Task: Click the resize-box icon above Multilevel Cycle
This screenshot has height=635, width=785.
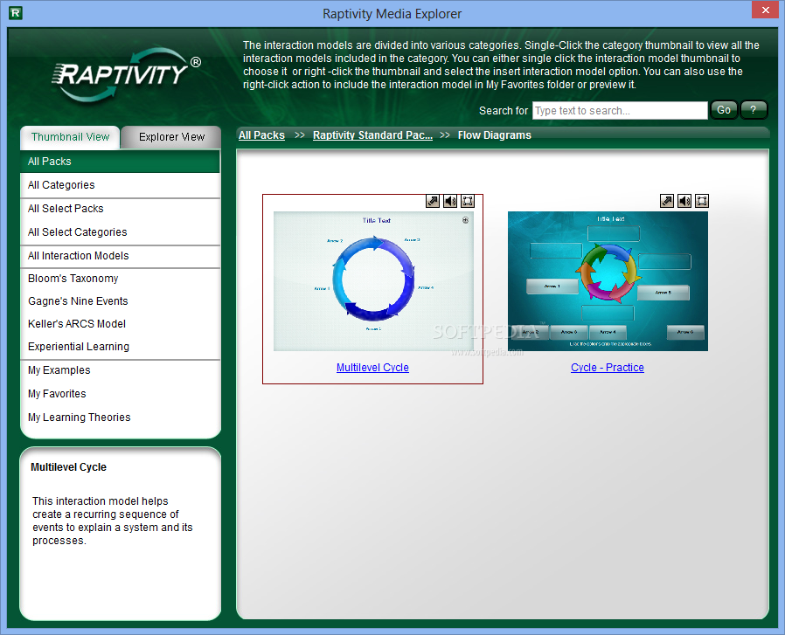Action: [x=468, y=201]
